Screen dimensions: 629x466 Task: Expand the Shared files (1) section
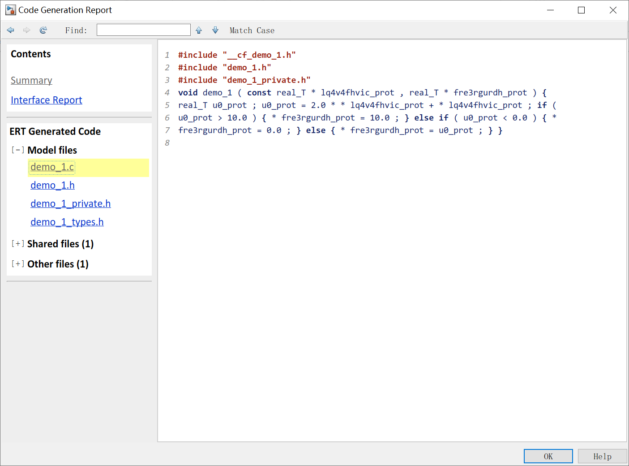18,243
